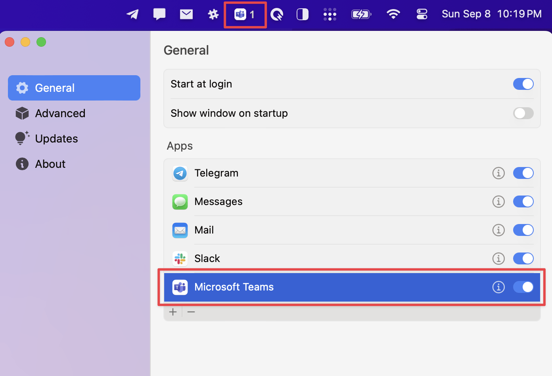This screenshot has height=376, width=552.
Task: Click the Messages bubble icon in the menu bar
Action: 159,14
